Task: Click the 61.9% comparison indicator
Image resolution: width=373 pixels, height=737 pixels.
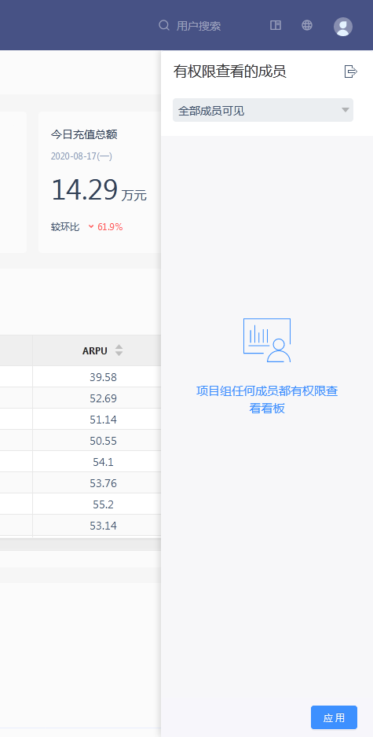Action: [105, 227]
